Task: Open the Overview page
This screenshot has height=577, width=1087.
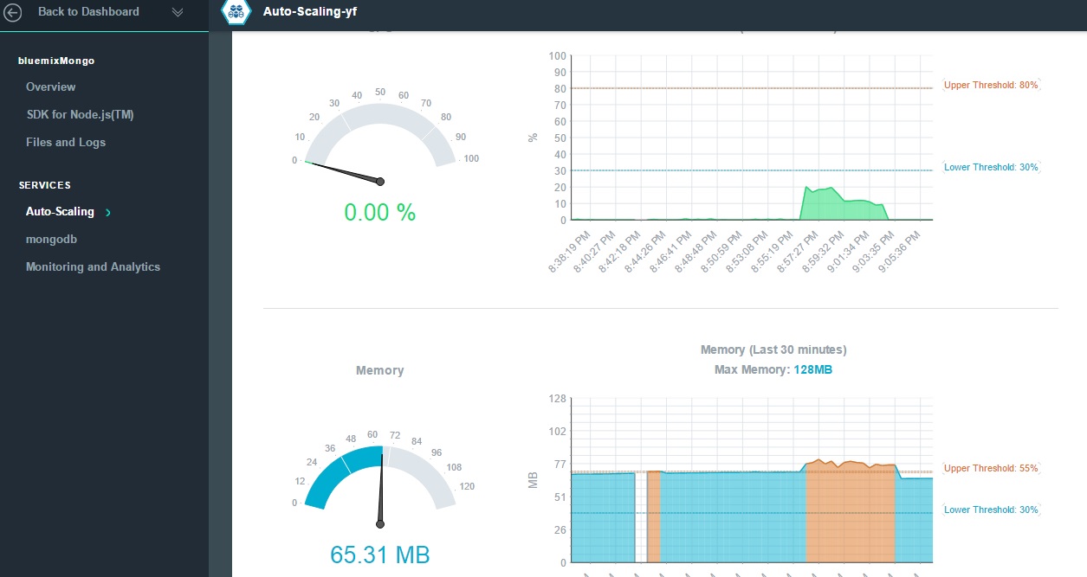Action: [50, 87]
